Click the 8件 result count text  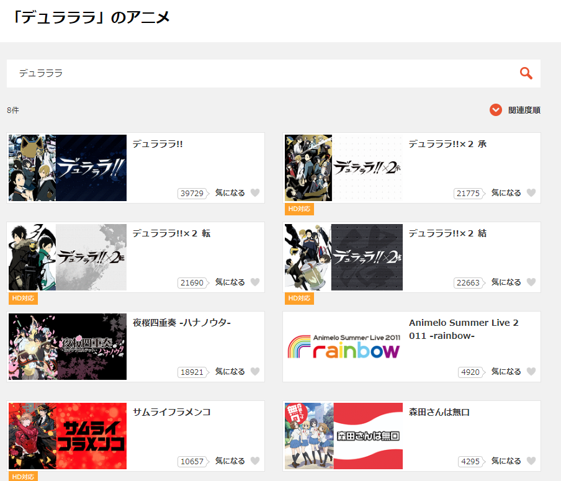pos(13,110)
